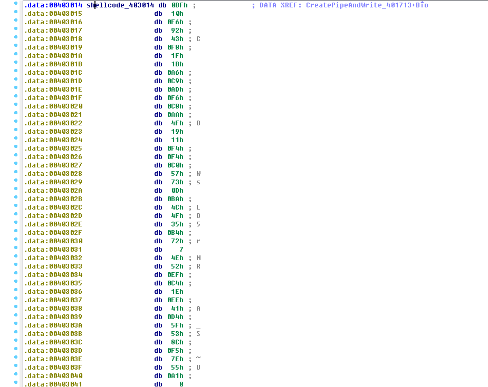
Task: Click the 0BFh byte value
Action: tap(179, 5)
